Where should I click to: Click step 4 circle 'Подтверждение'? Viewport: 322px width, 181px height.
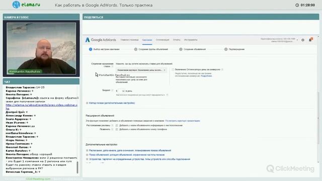(x=226, y=49)
